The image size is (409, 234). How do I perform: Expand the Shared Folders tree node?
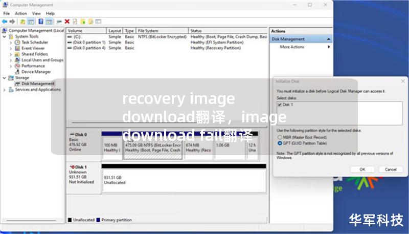pyautogui.click(x=11, y=54)
